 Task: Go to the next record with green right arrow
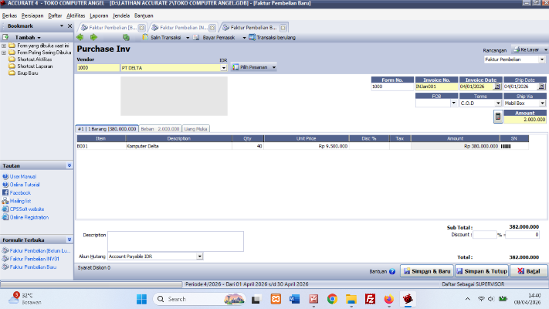pyautogui.click(x=93, y=37)
